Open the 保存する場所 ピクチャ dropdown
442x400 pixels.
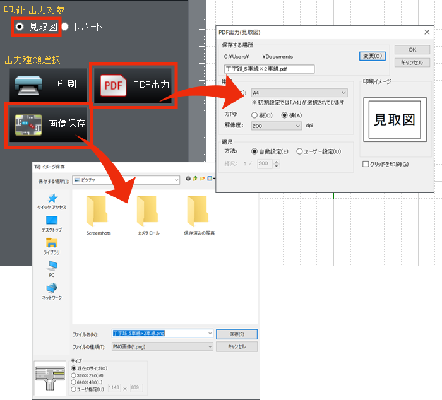[126, 180]
